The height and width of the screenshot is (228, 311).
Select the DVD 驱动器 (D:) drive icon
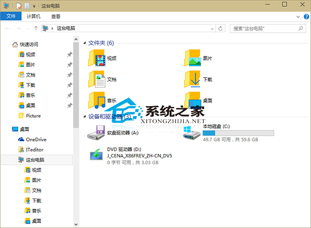(96, 155)
